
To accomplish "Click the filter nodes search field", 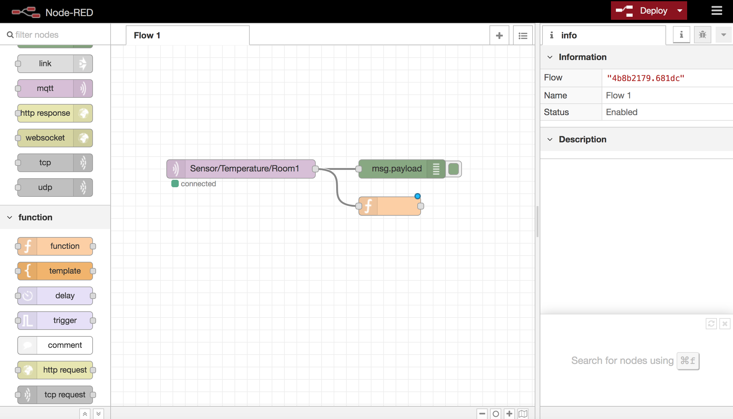I will click(x=55, y=35).
